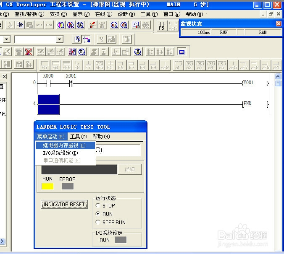Click the sF5 parallel contact symbol icon
Viewport: 284px width, 254px height.
tap(173, 26)
